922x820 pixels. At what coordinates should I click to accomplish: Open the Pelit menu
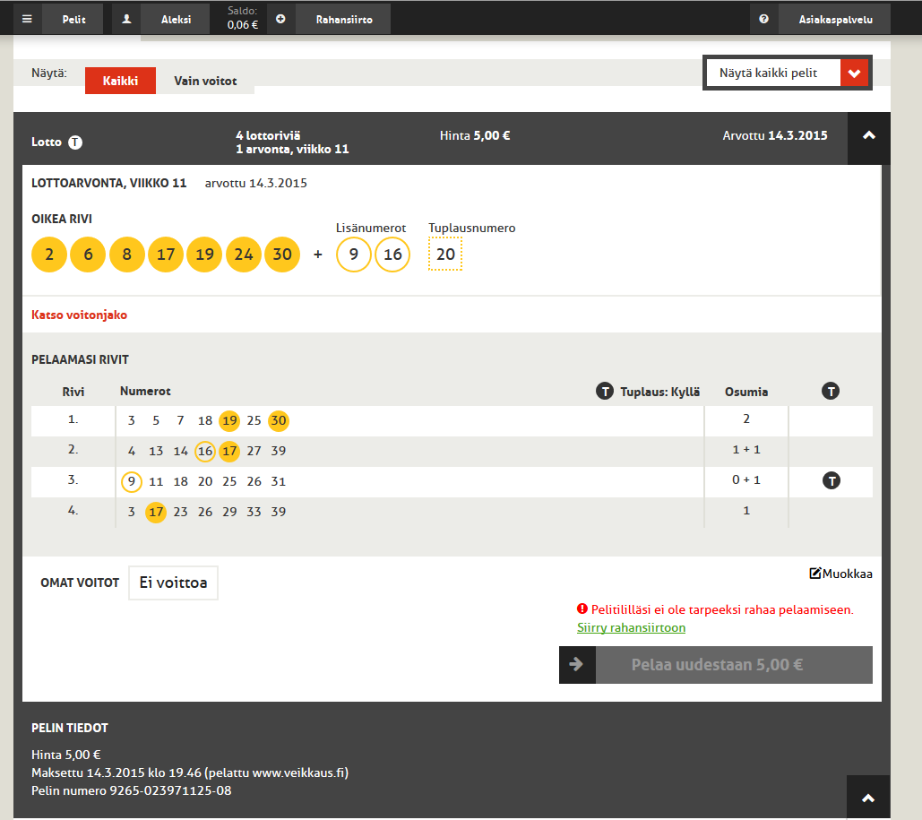[74, 20]
